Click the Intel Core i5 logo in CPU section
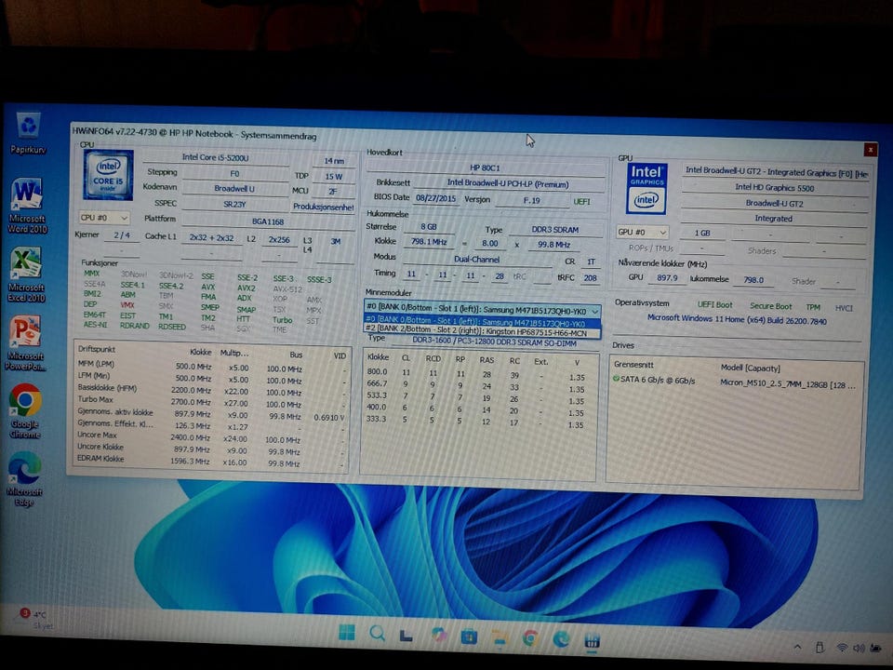 pyautogui.click(x=108, y=174)
